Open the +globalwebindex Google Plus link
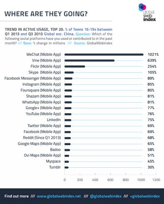The height and width of the screenshot is (204, 164). (x=145, y=196)
